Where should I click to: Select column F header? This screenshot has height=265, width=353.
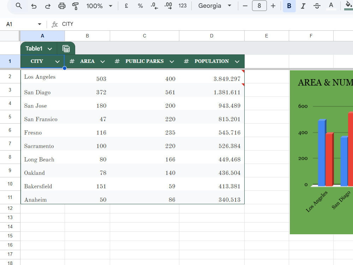pyautogui.click(x=311, y=36)
